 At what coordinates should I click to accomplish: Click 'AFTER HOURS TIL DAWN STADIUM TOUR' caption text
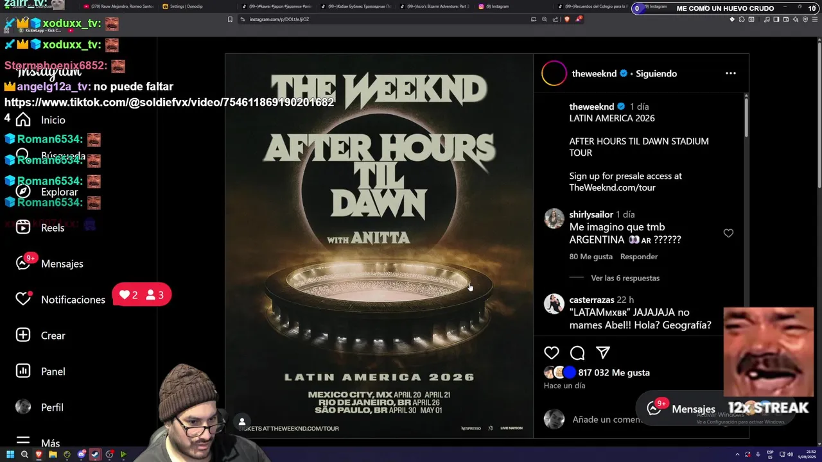(x=639, y=147)
